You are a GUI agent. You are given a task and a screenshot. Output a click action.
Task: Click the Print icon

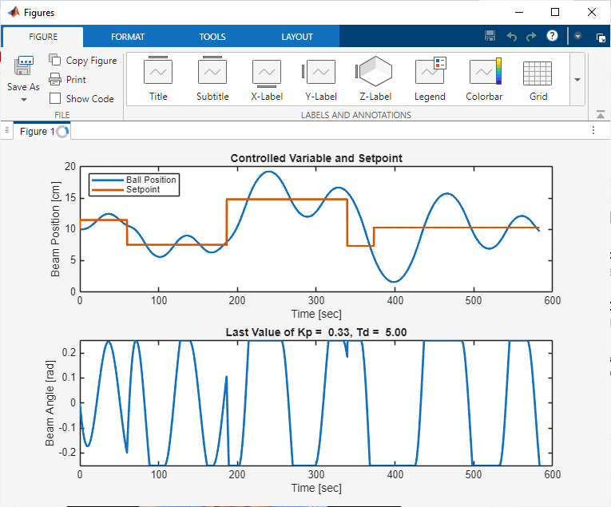[55, 80]
